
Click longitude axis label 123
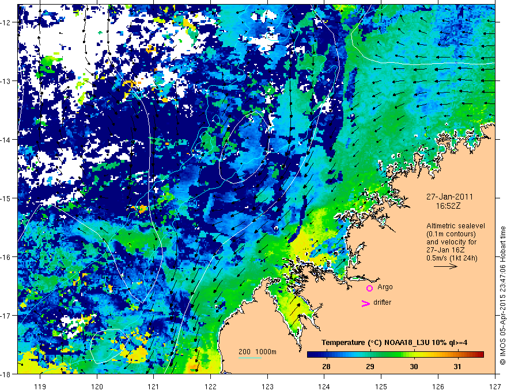pyautogui.click(x=267, y=386)
